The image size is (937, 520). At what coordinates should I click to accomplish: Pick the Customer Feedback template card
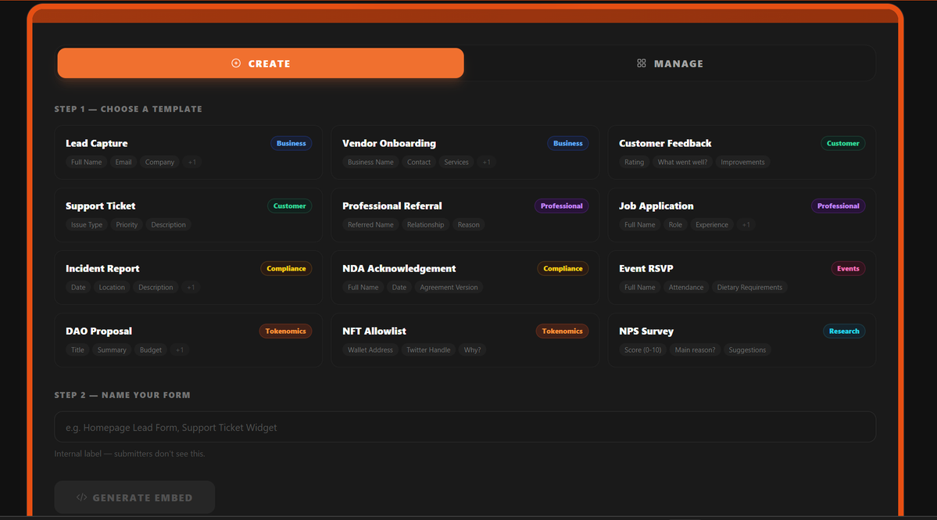click(x=742, y=152)
